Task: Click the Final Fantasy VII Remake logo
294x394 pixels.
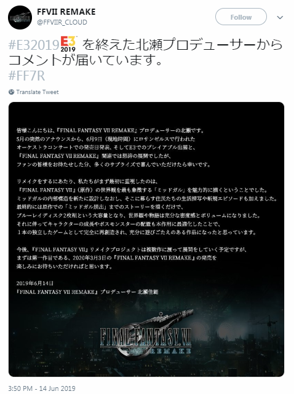Action: 146,336
